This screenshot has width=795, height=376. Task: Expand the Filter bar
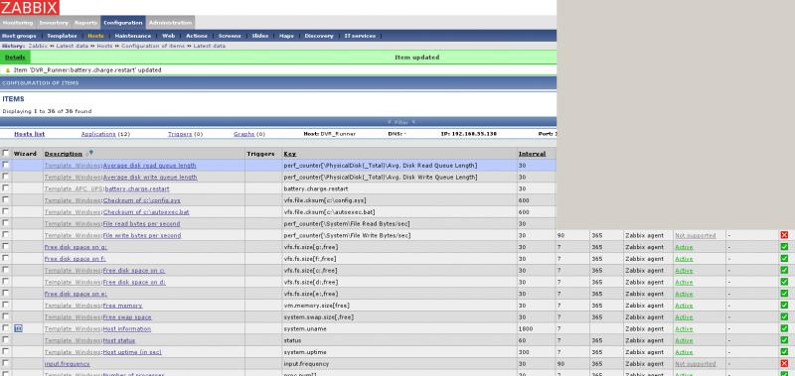click(401, 122)
